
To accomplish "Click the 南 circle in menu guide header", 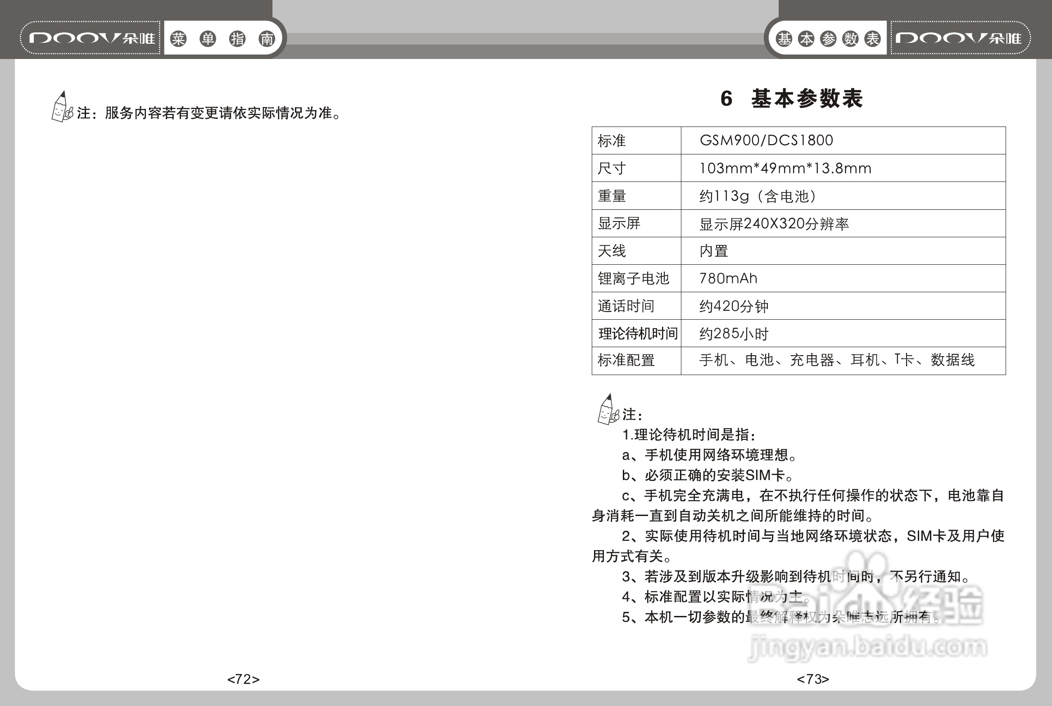I will [267, 39].
